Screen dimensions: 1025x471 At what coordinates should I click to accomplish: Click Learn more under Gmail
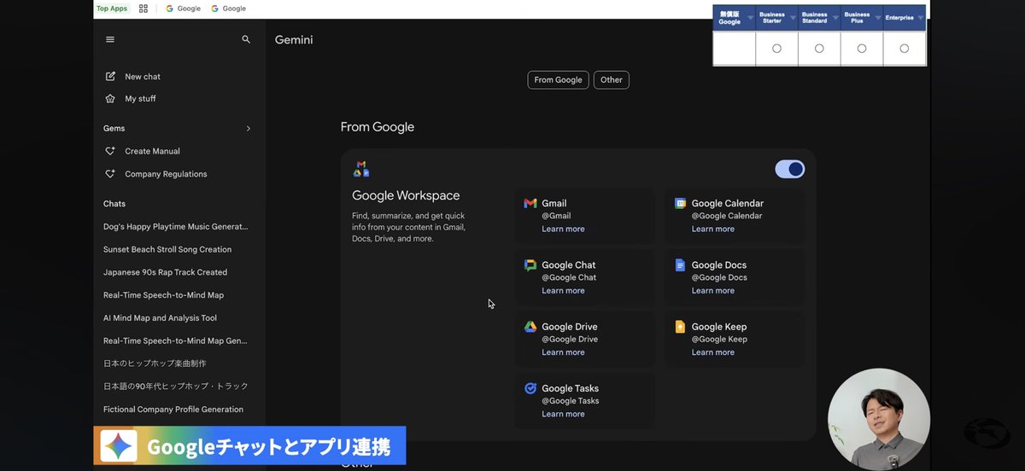pyautogui.click(x=563, y=229)
